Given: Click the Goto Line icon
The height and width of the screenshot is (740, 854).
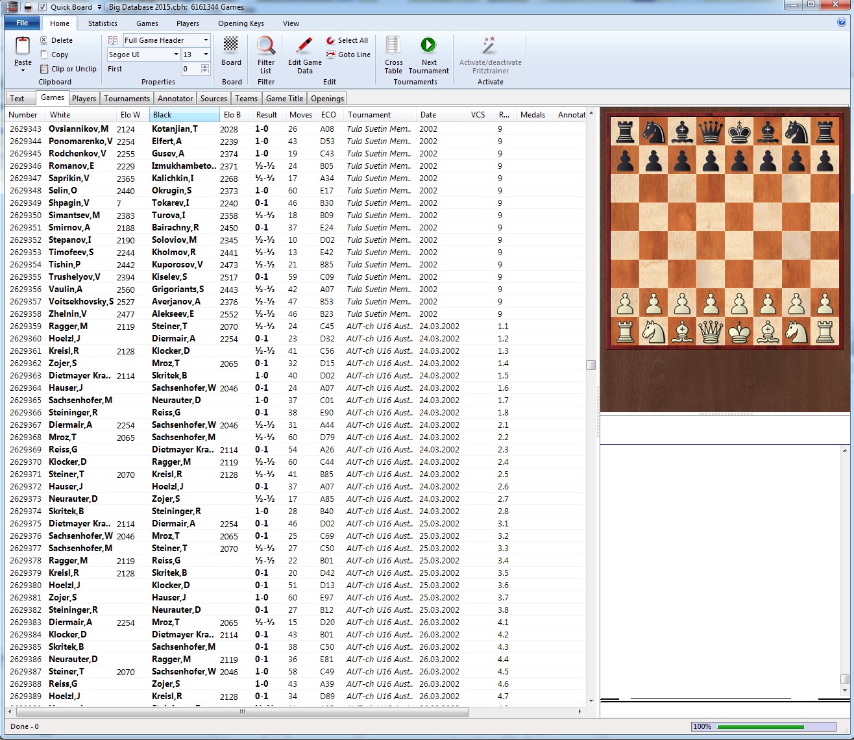Looking at the screenshot, I should [332, 55].
